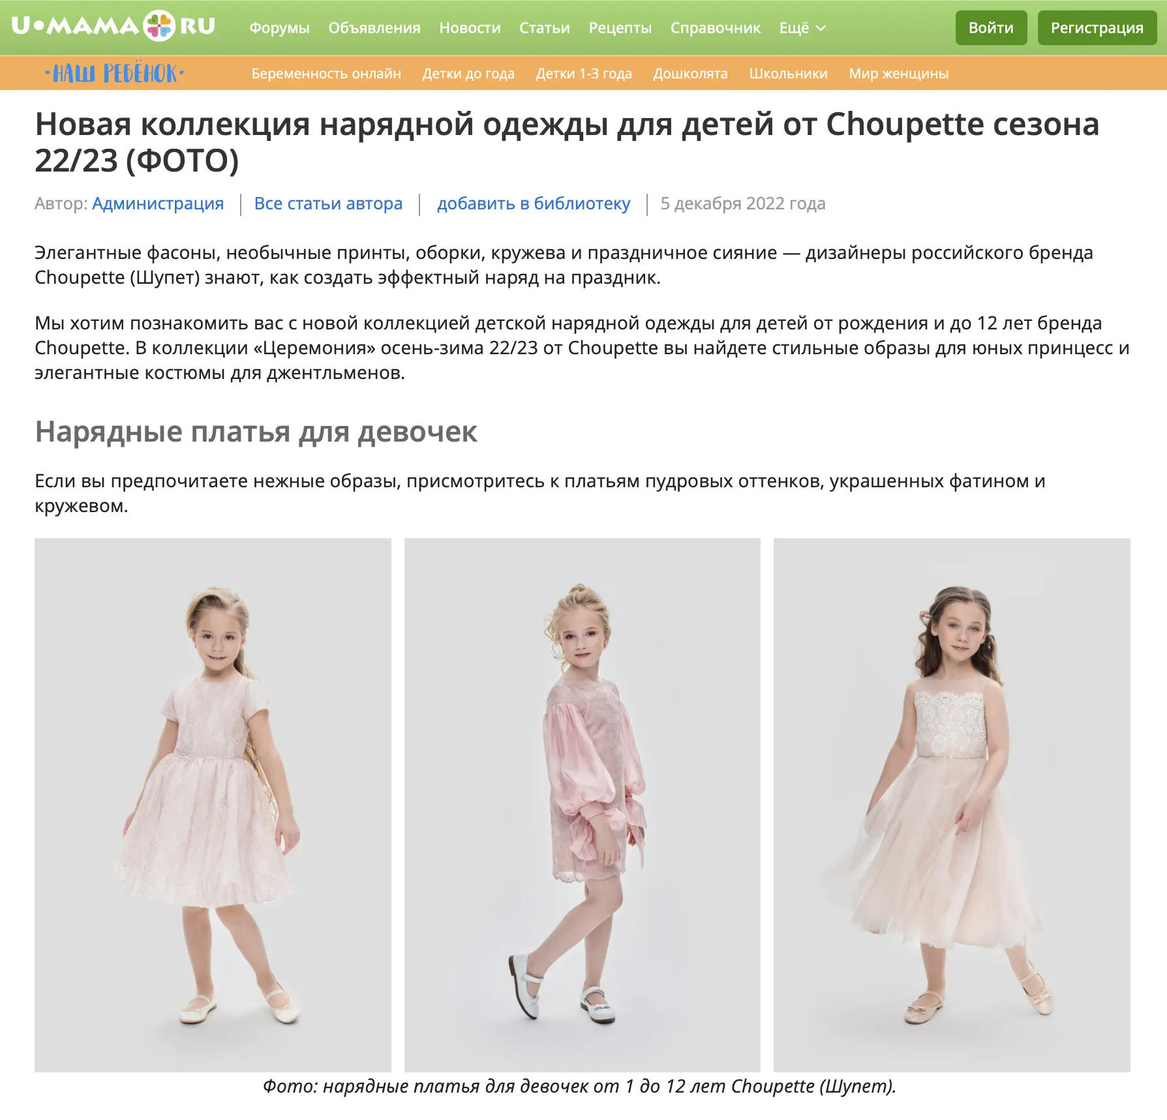Open the Мир женщины tab
Viewport: 1167px width, 1120px height.
898,74
